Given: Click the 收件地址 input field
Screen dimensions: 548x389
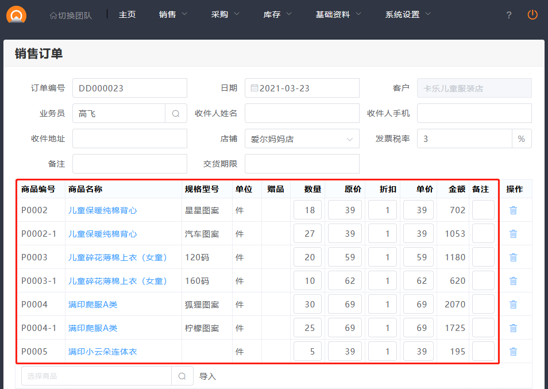Looking at the screenshot, I should 130,138.
